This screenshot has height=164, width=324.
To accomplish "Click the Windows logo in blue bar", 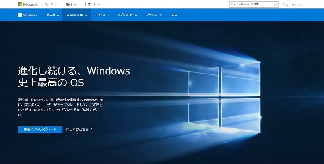I will [x=27, y=15].
